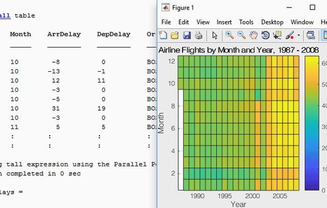The image size is (327, 208).
Task: Click the 'Month' column header in table output
Action: tap(21, 34)
